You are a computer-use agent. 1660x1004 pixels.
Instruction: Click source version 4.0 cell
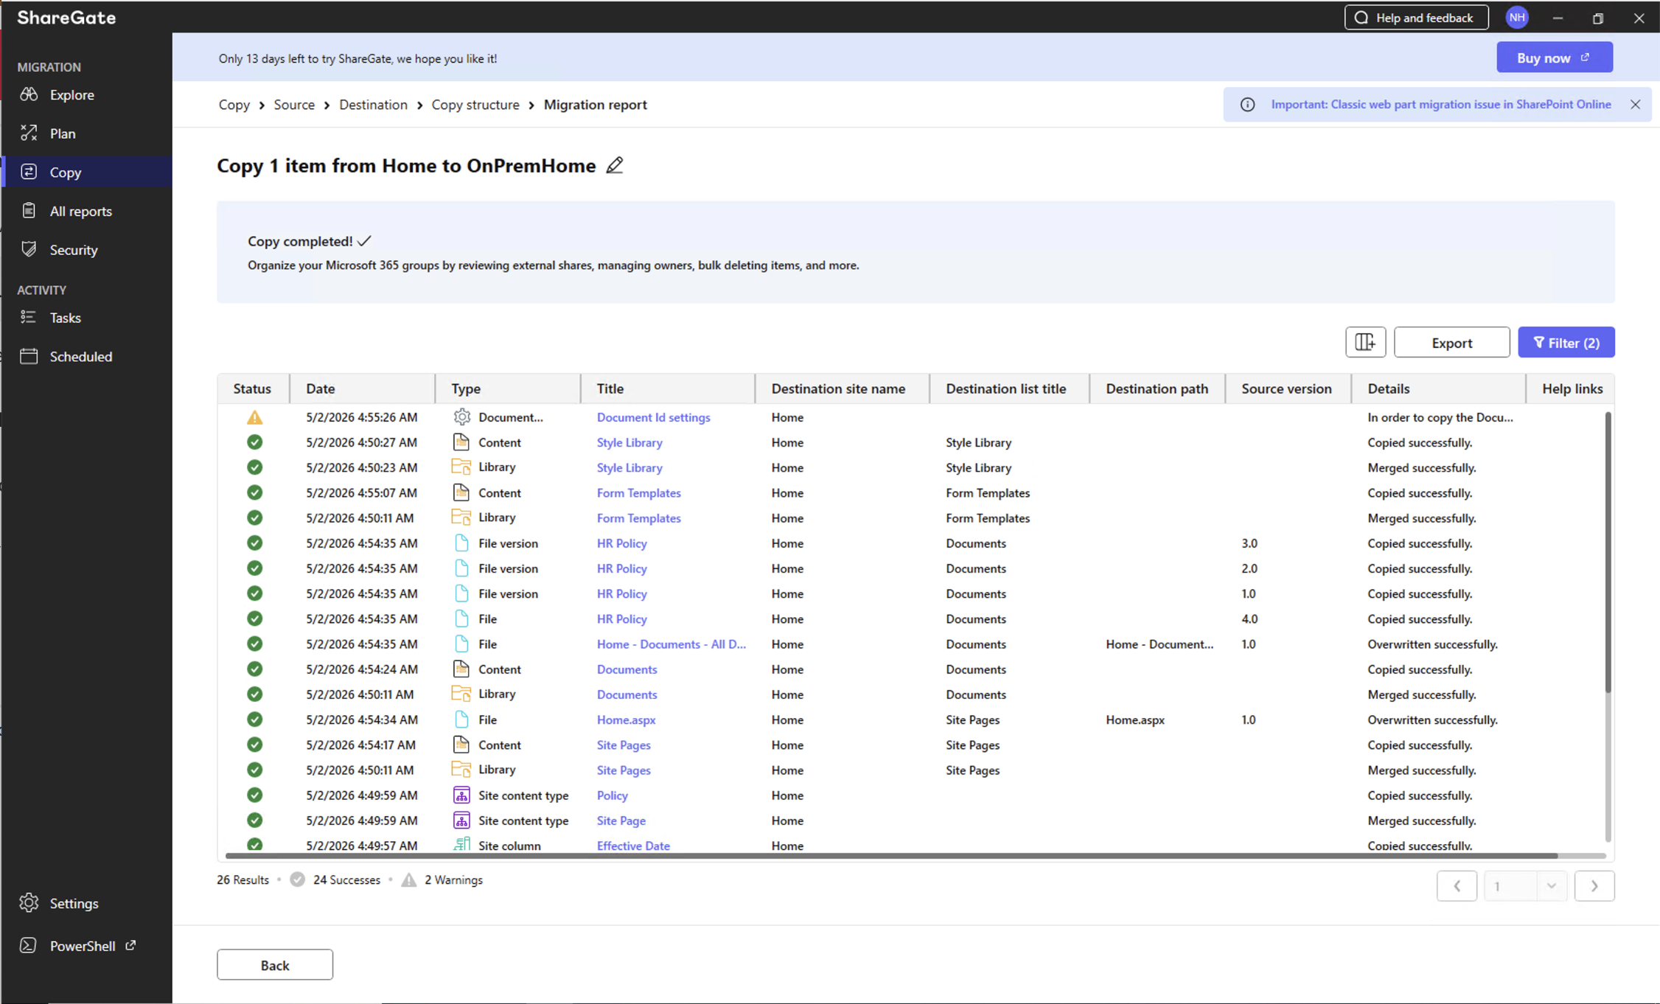pyautogui.click(x=1249, y=618)
